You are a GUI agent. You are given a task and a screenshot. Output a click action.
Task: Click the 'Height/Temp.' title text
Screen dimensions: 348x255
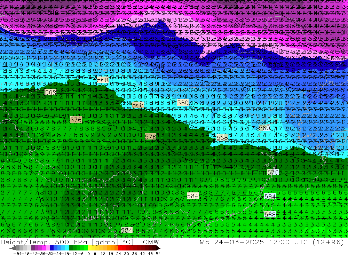[x=25, y=242]
